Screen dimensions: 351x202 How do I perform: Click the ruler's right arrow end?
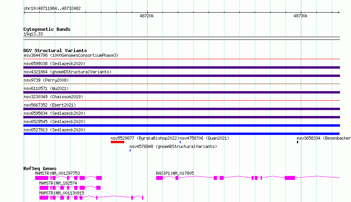point(338,12)
